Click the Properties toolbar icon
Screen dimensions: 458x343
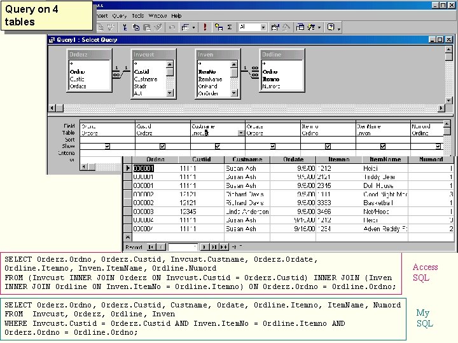tap(275, 27)
